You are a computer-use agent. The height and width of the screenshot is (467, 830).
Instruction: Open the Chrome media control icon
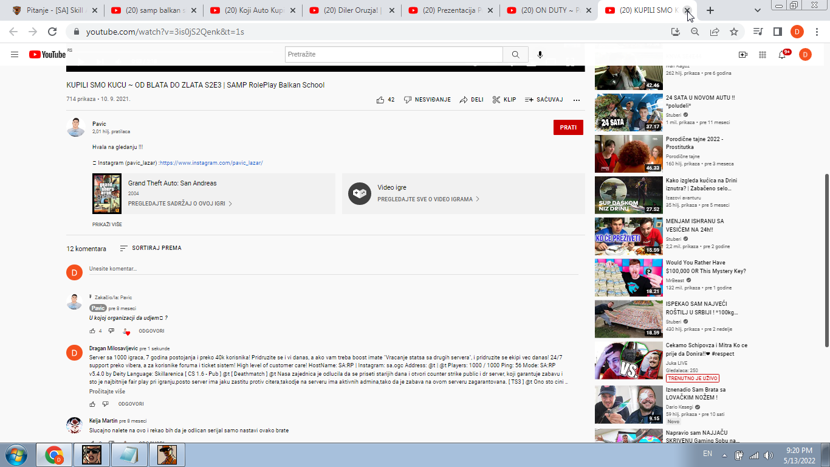(x=758, y=32)
